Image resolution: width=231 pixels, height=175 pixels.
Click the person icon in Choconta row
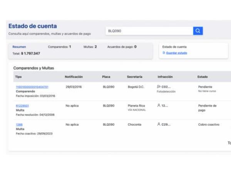(159, 124)
